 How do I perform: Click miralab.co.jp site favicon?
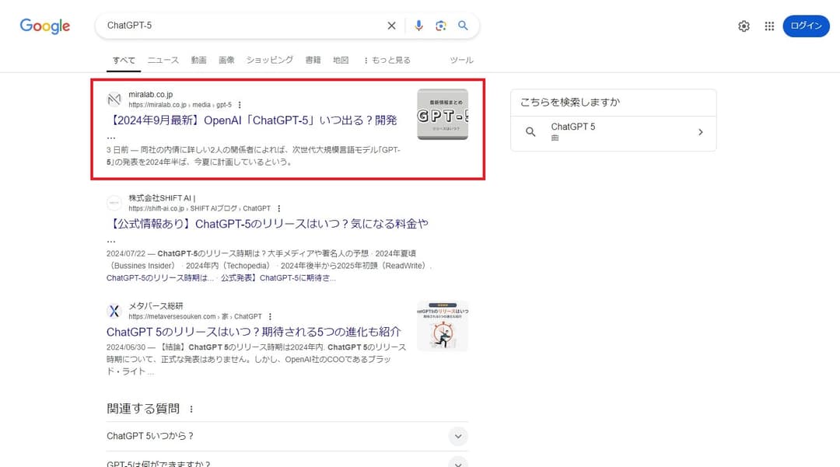point(114,99)
